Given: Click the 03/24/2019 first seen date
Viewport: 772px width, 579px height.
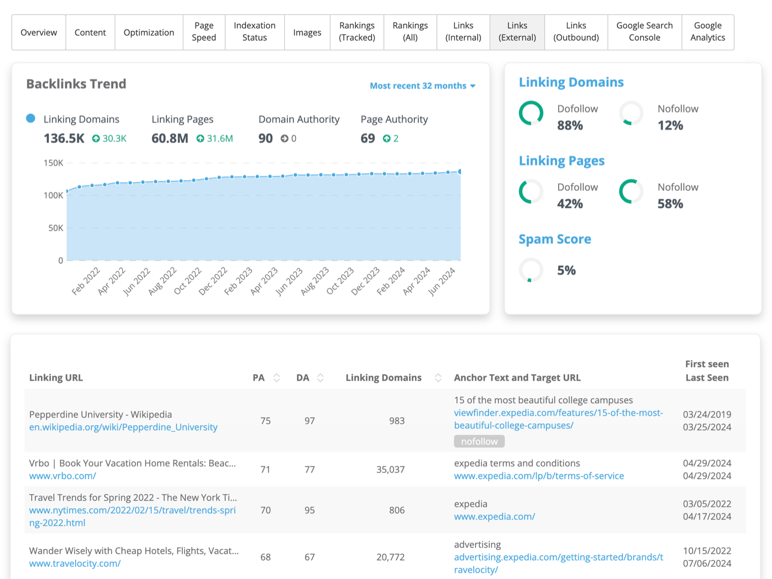Looking at the screenshot, I should coord(707,414).
